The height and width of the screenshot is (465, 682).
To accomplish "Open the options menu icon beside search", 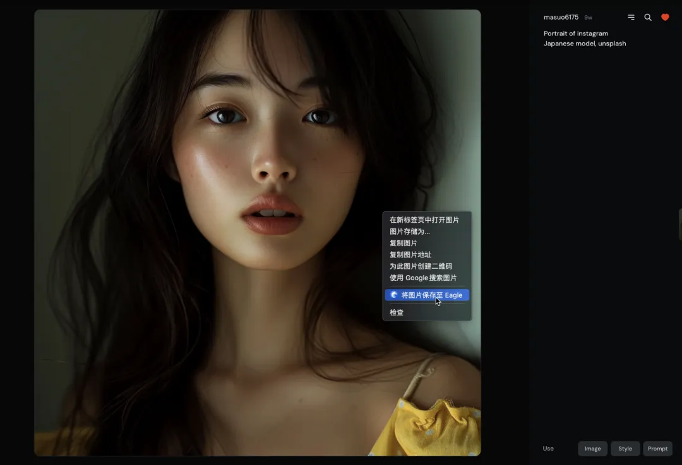I will click(x=631, y=18).
